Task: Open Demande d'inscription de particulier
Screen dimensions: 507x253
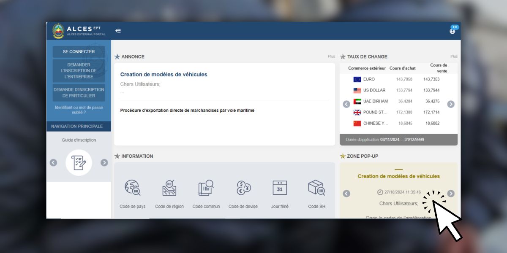Action: tap(79, 92)
